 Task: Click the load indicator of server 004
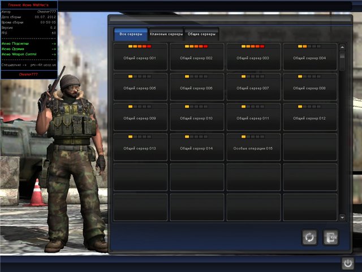[x=309, y=46]
